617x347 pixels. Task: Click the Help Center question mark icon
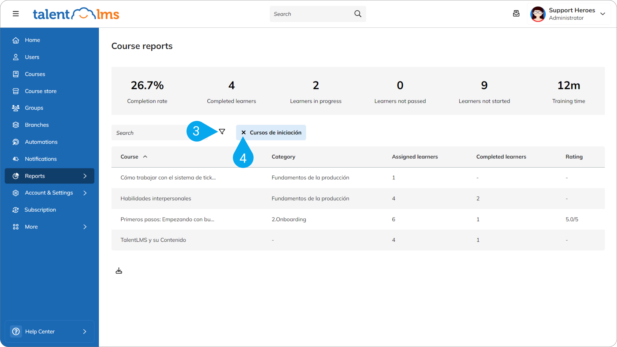tap(16, 331)
